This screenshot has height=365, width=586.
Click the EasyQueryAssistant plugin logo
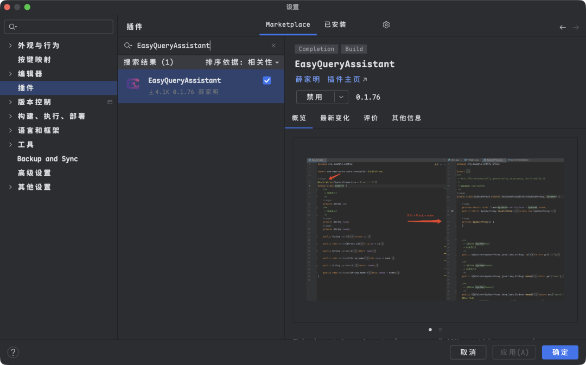click(x=133, y=84)
